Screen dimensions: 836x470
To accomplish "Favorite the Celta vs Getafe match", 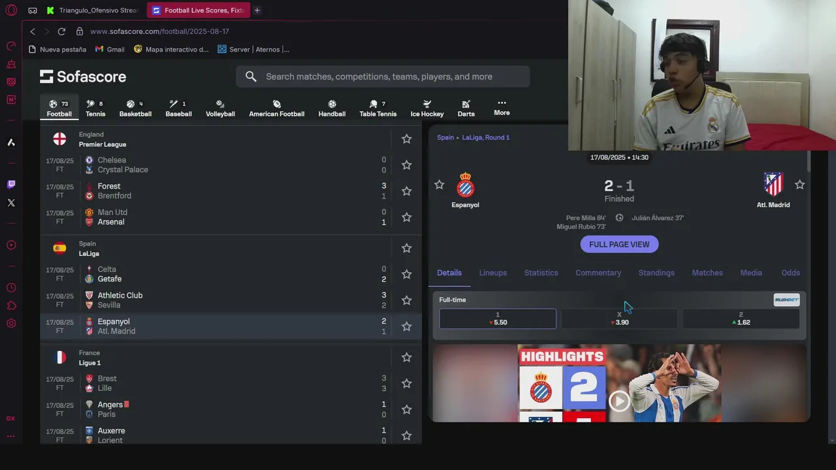I will tap(406, 274).
